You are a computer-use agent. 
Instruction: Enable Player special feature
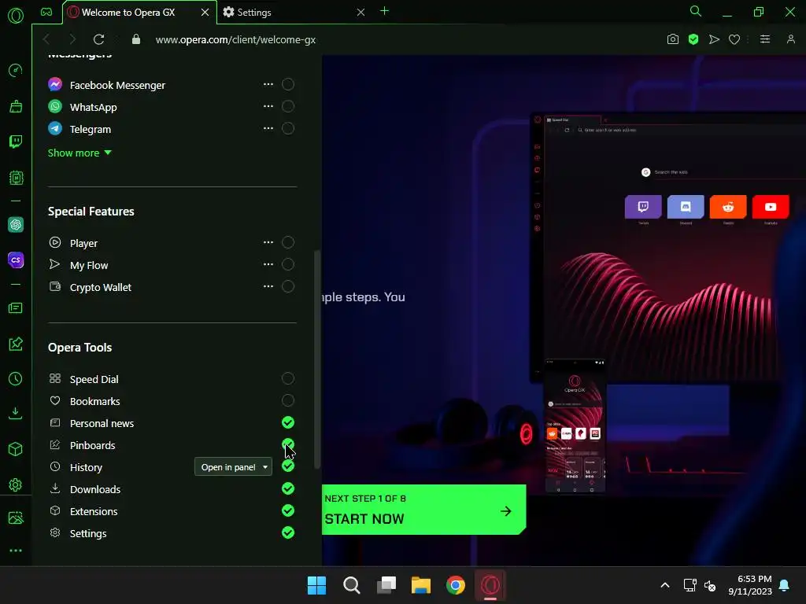click(x=288, y=242)
